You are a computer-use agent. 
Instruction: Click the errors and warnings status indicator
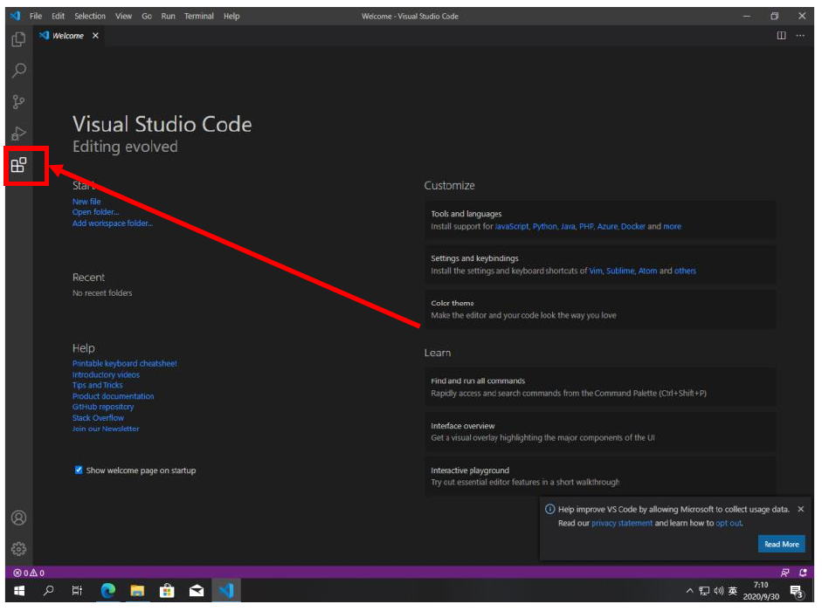(x=29, y=573)
